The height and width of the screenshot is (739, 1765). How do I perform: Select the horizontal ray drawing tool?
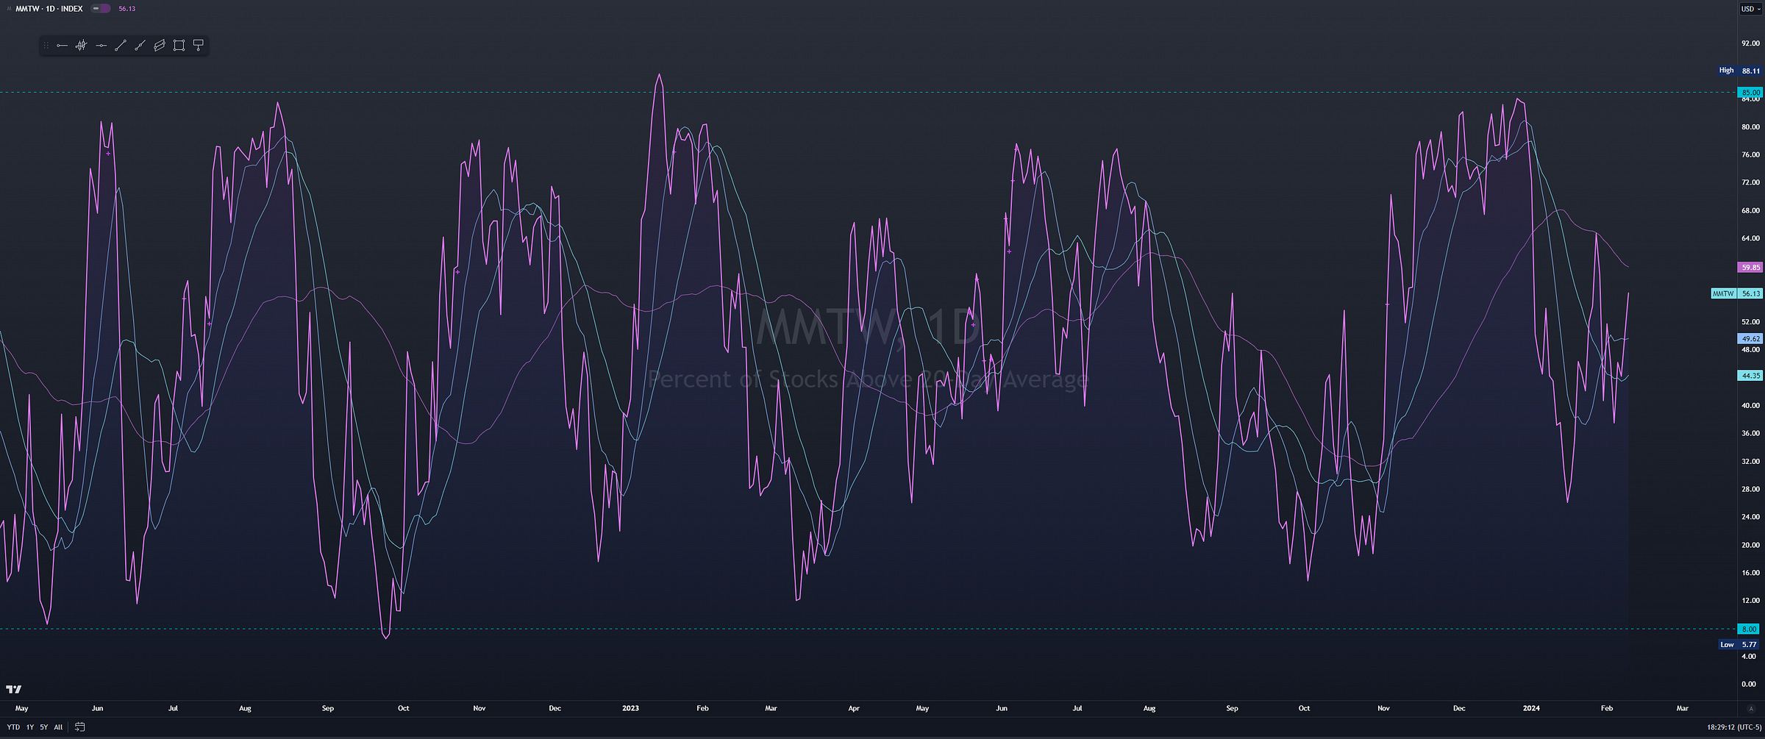tap(62, 46)
